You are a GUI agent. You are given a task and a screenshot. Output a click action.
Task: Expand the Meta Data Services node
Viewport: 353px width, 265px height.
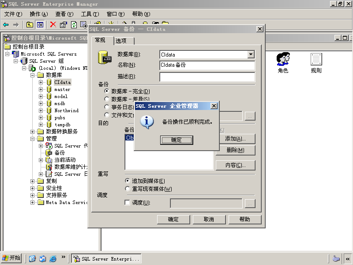coord(32,202)
